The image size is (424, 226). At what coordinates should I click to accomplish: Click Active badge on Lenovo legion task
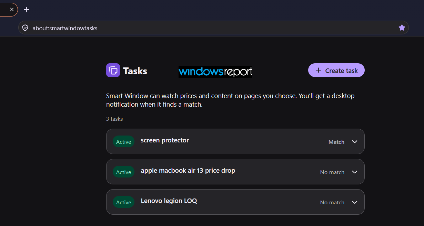(x=123, y=202)
